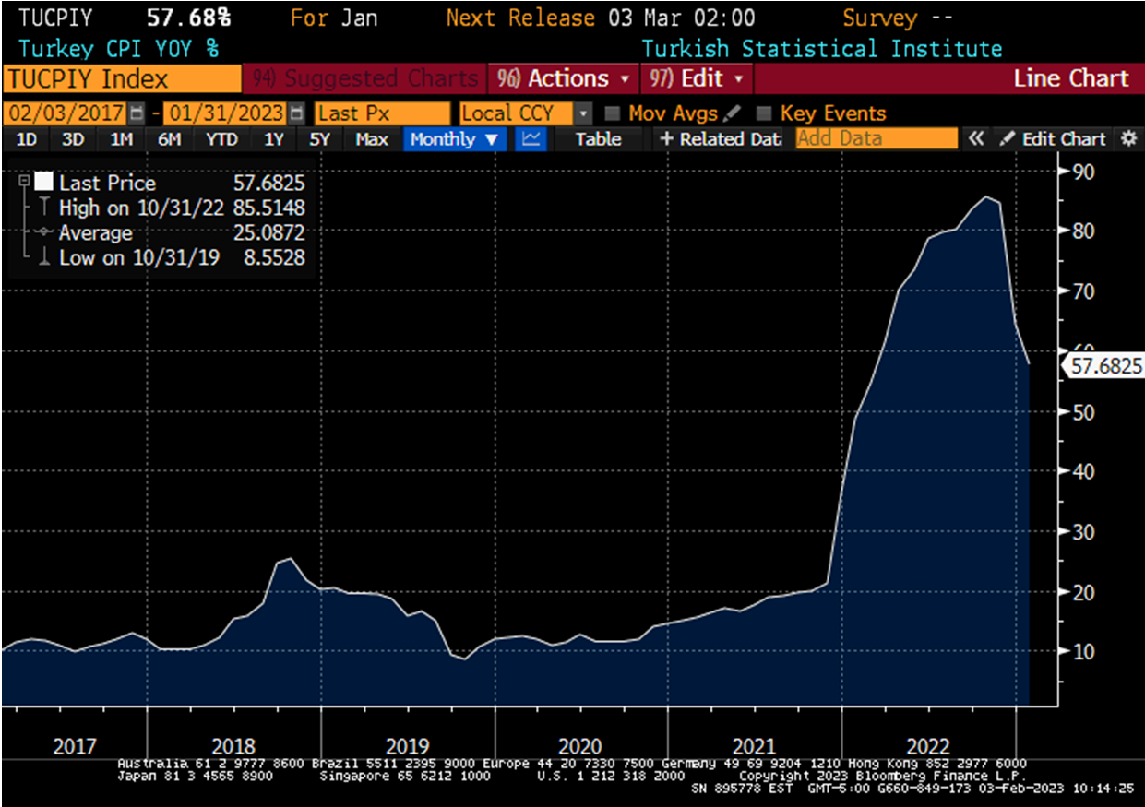Open the chart settings gear icon
1145x807 pixels.
(1127, 138)
